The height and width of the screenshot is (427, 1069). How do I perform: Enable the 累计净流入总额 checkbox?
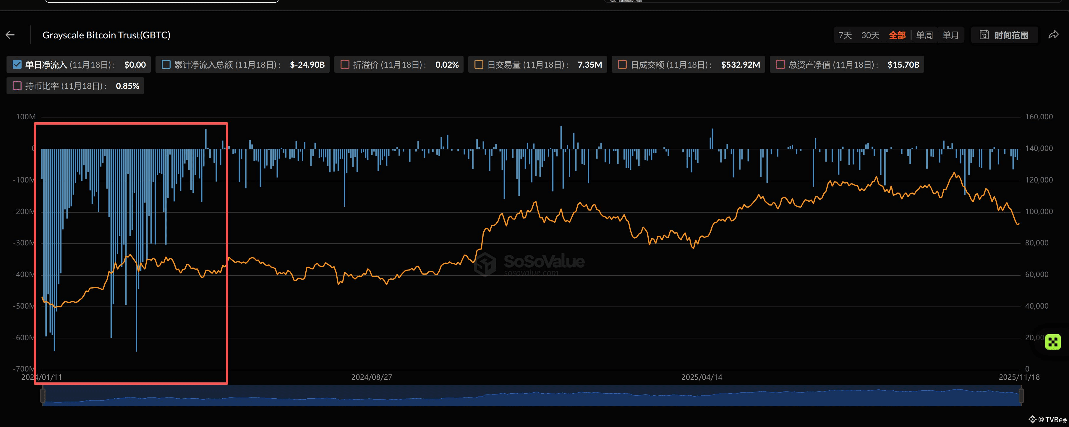pyautogui.click(x=166, y=65)
